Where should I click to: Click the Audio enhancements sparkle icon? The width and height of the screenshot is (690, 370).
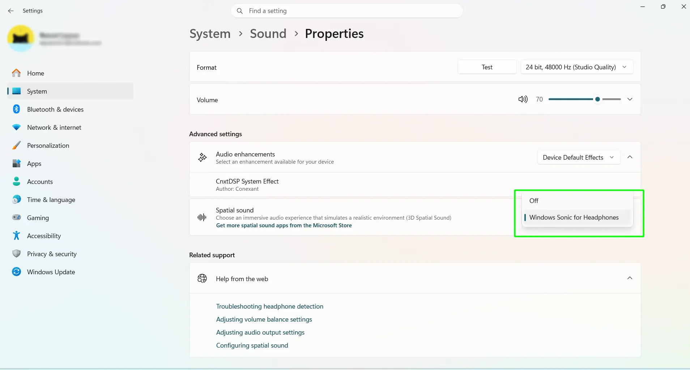pyautogui.click(x=202, y=157)
